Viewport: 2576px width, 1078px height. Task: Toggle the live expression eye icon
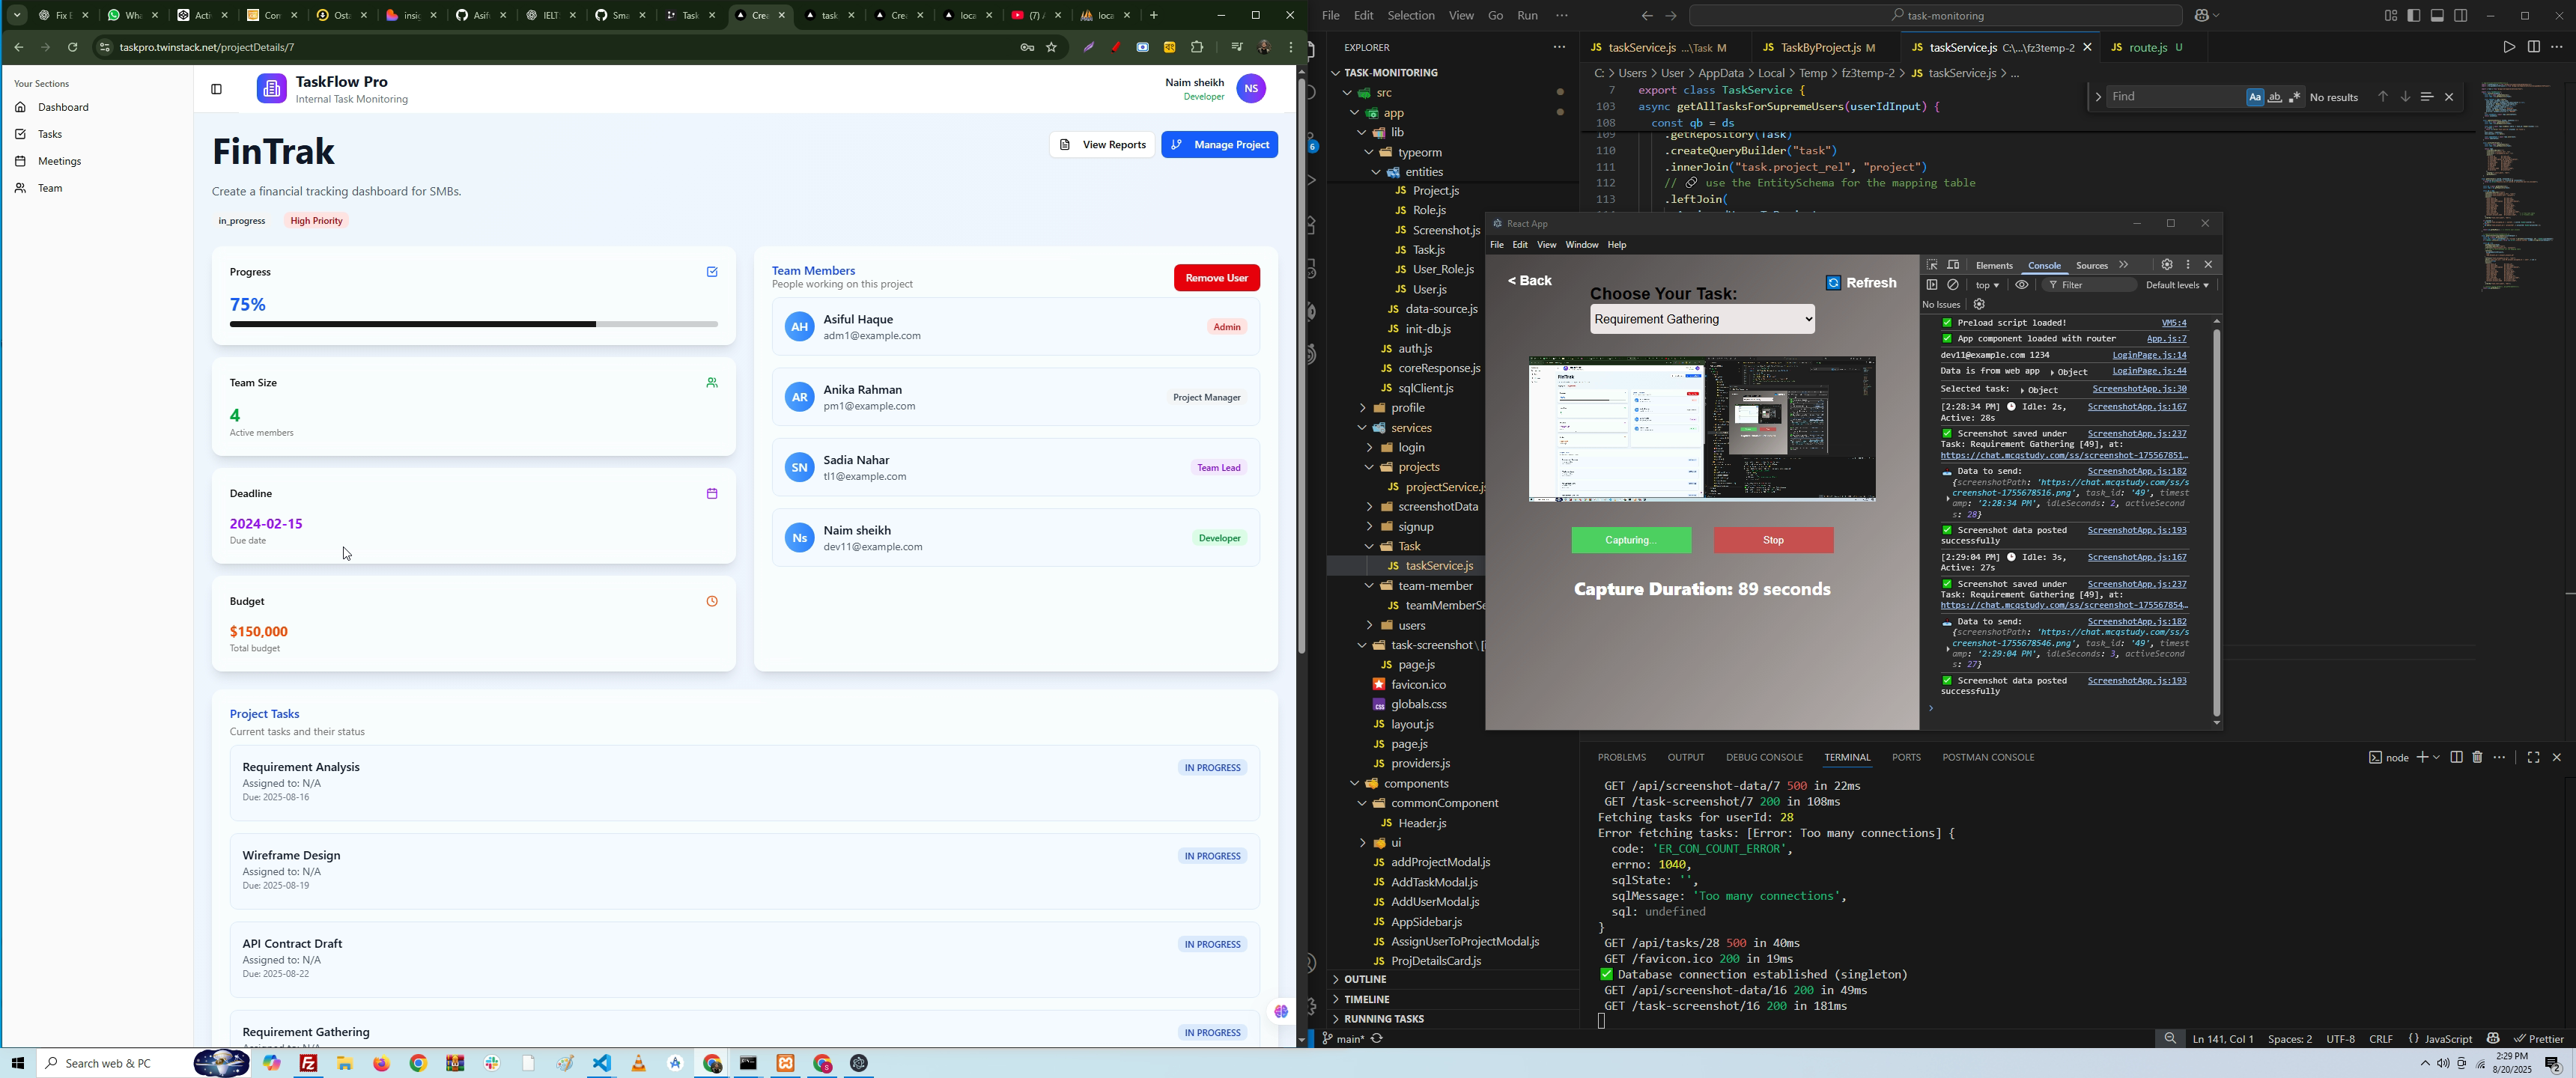(2022, 285)
